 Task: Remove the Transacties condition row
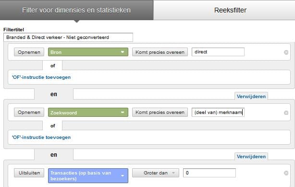pos(286,173)
